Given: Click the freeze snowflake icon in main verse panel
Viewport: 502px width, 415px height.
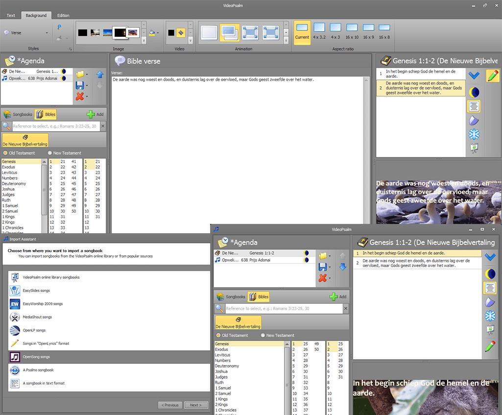Looking at the screenshot, I should point(474,134).
